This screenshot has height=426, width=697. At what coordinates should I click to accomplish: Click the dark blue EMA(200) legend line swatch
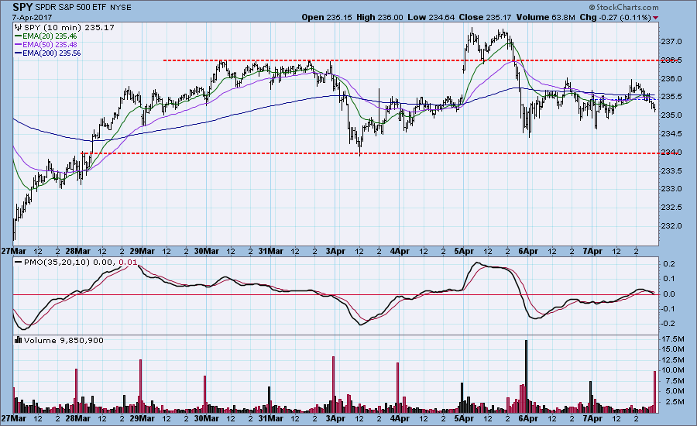coord(19,53)
